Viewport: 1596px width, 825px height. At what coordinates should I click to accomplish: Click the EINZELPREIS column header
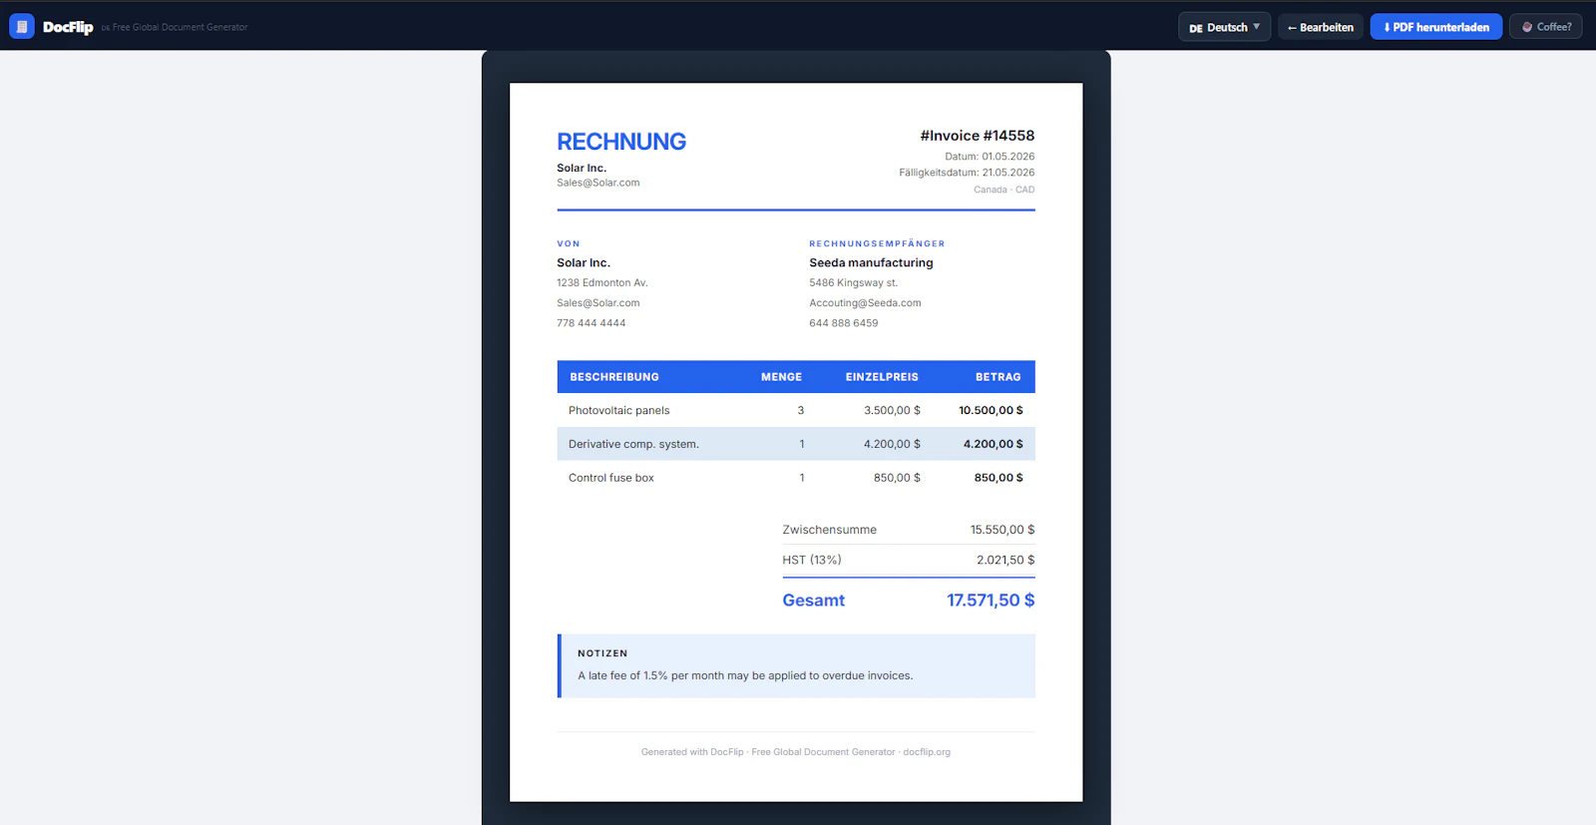882,377
